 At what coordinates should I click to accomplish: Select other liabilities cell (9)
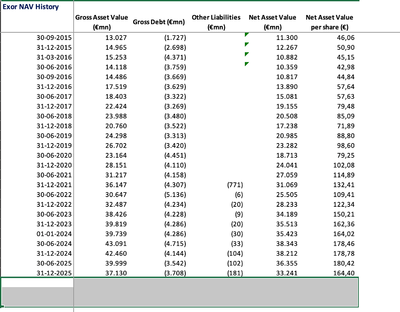point(239,215)
